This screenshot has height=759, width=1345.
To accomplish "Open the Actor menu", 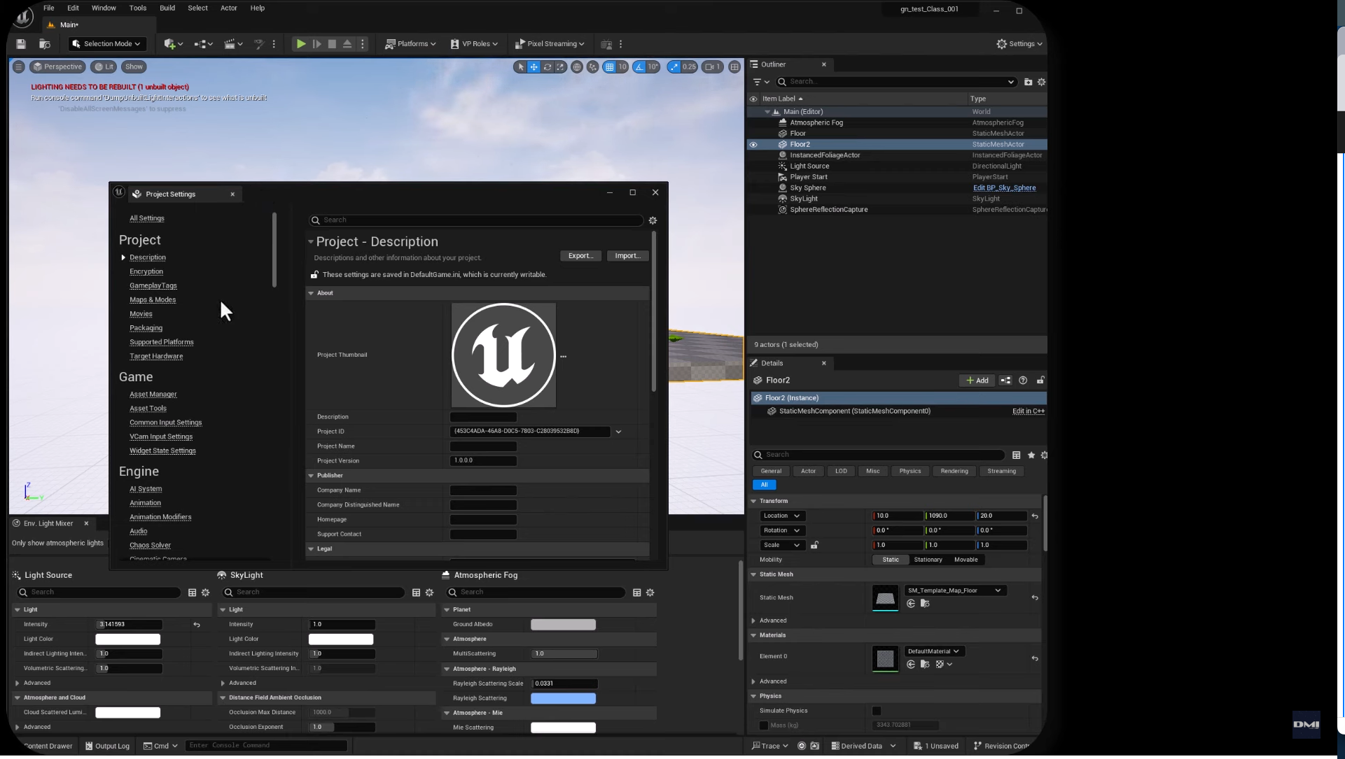I will point(229,8).
